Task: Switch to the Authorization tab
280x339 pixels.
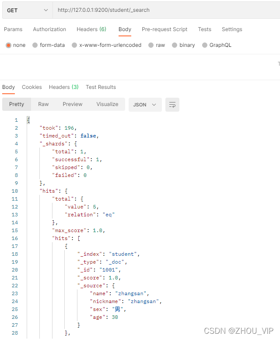Action: (x=49, y=29)
